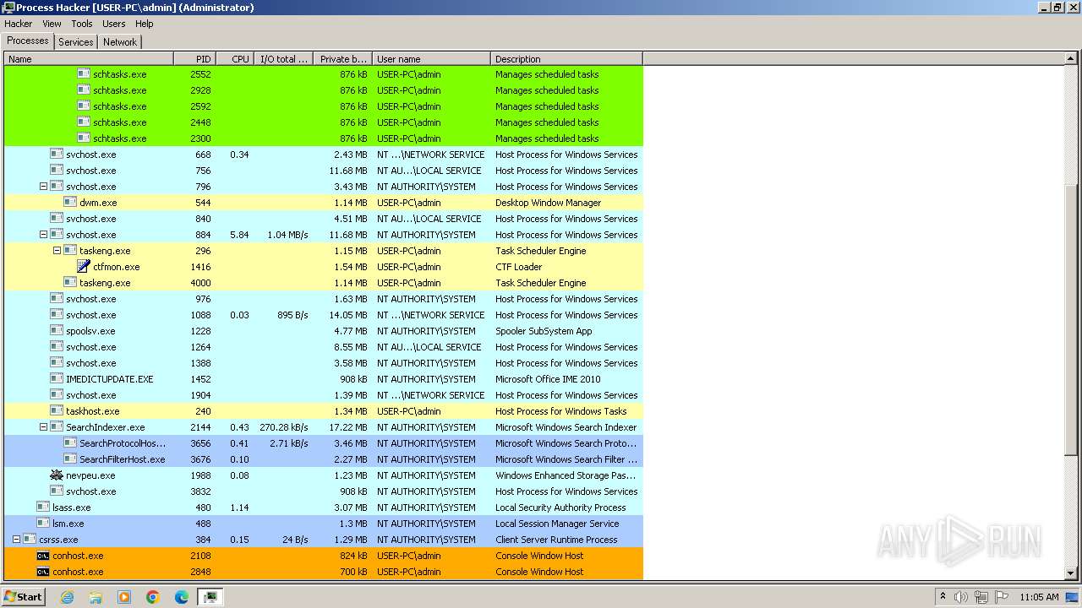Click 'Local Session Manager Service' description
The image size is (1082, 608).
click(x=557, y=524)
